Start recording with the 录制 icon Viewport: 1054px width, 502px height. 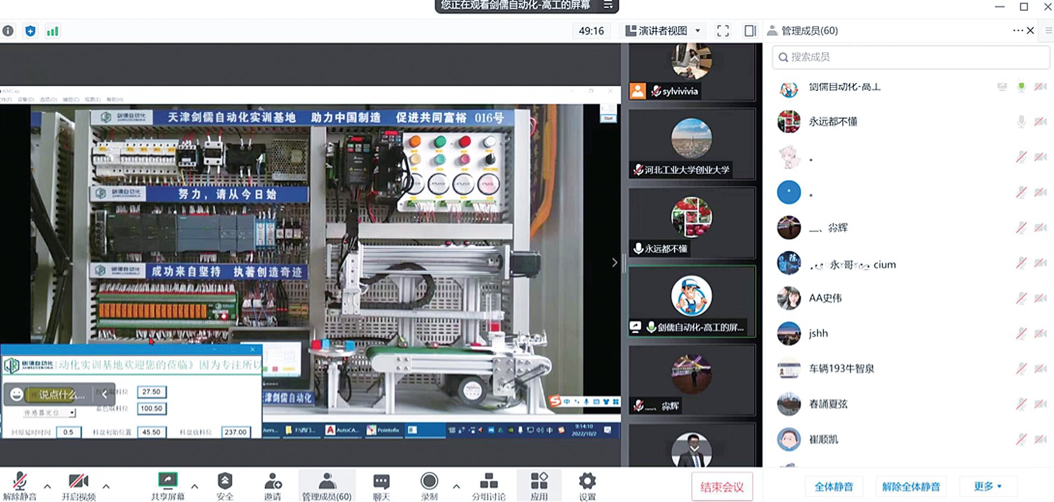point(429,486)
